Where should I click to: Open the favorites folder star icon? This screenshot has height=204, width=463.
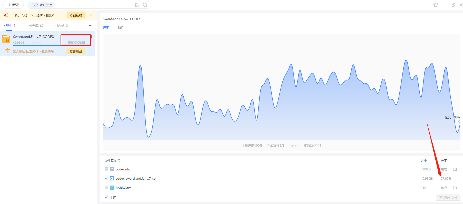tap(137, 5)
